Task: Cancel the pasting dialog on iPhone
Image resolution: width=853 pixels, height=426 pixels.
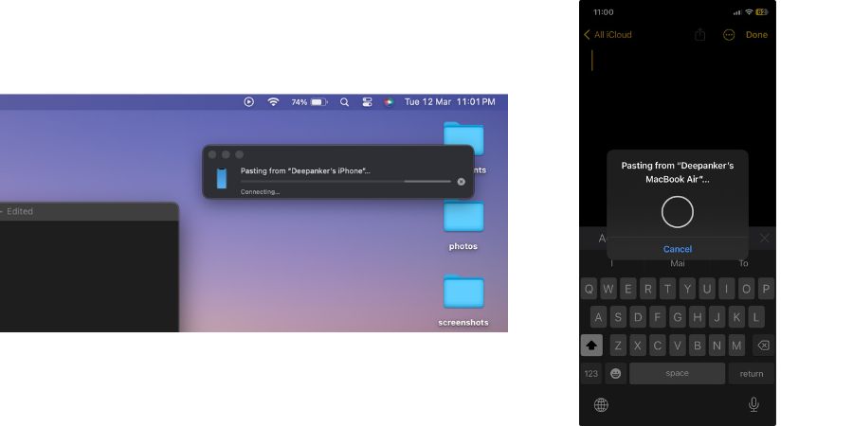Action: pyautogui.click(x=677, y=249)
